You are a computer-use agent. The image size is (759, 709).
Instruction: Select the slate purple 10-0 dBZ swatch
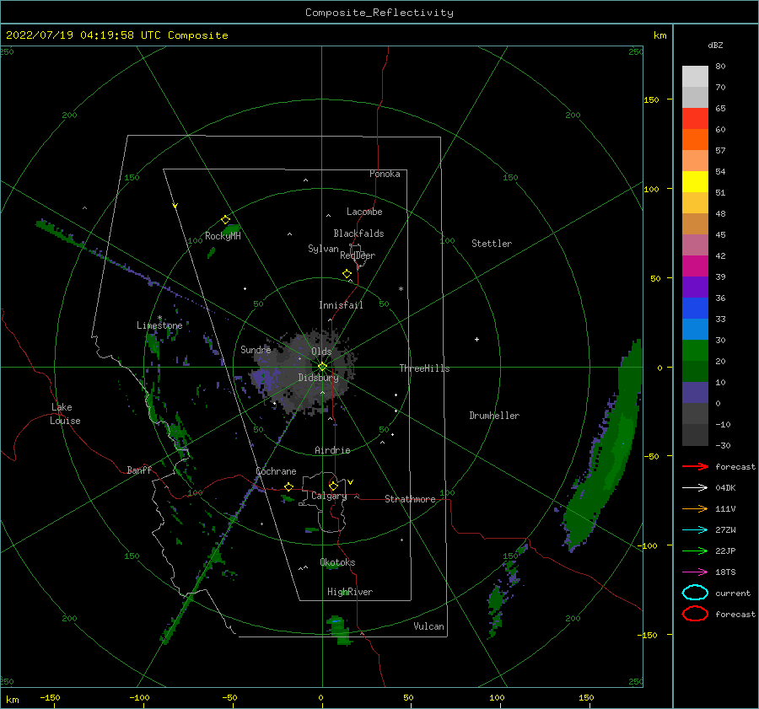[x=695, y=393]
